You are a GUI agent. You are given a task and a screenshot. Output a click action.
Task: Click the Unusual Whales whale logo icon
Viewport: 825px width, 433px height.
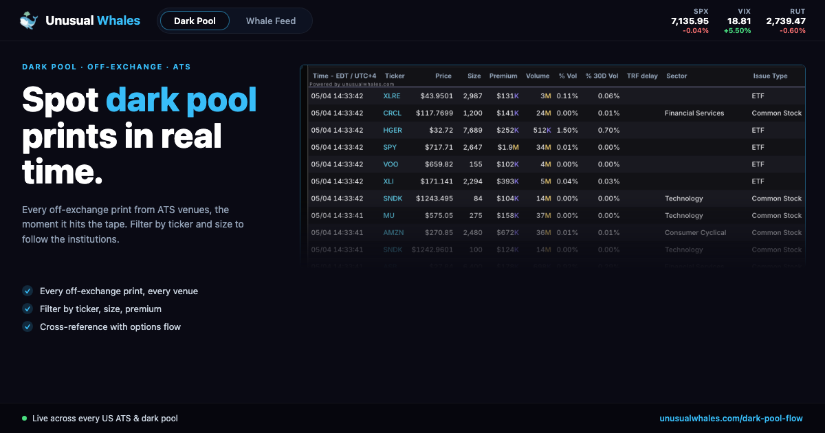pyautogui.click(x=29, y=21)
